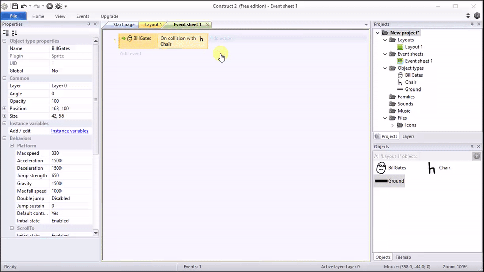The image size is (484, 272).
Task: Collapse the ScrollTo behavior section
Action: tap(12, 228)
